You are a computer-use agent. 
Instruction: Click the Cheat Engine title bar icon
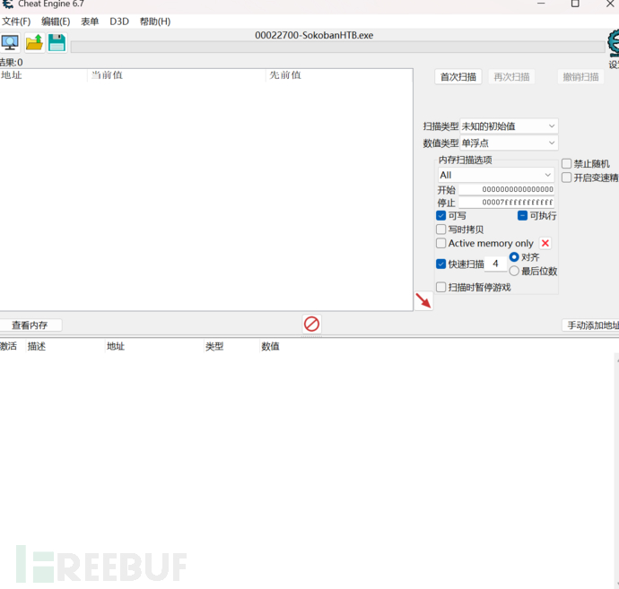click(7, 4)
